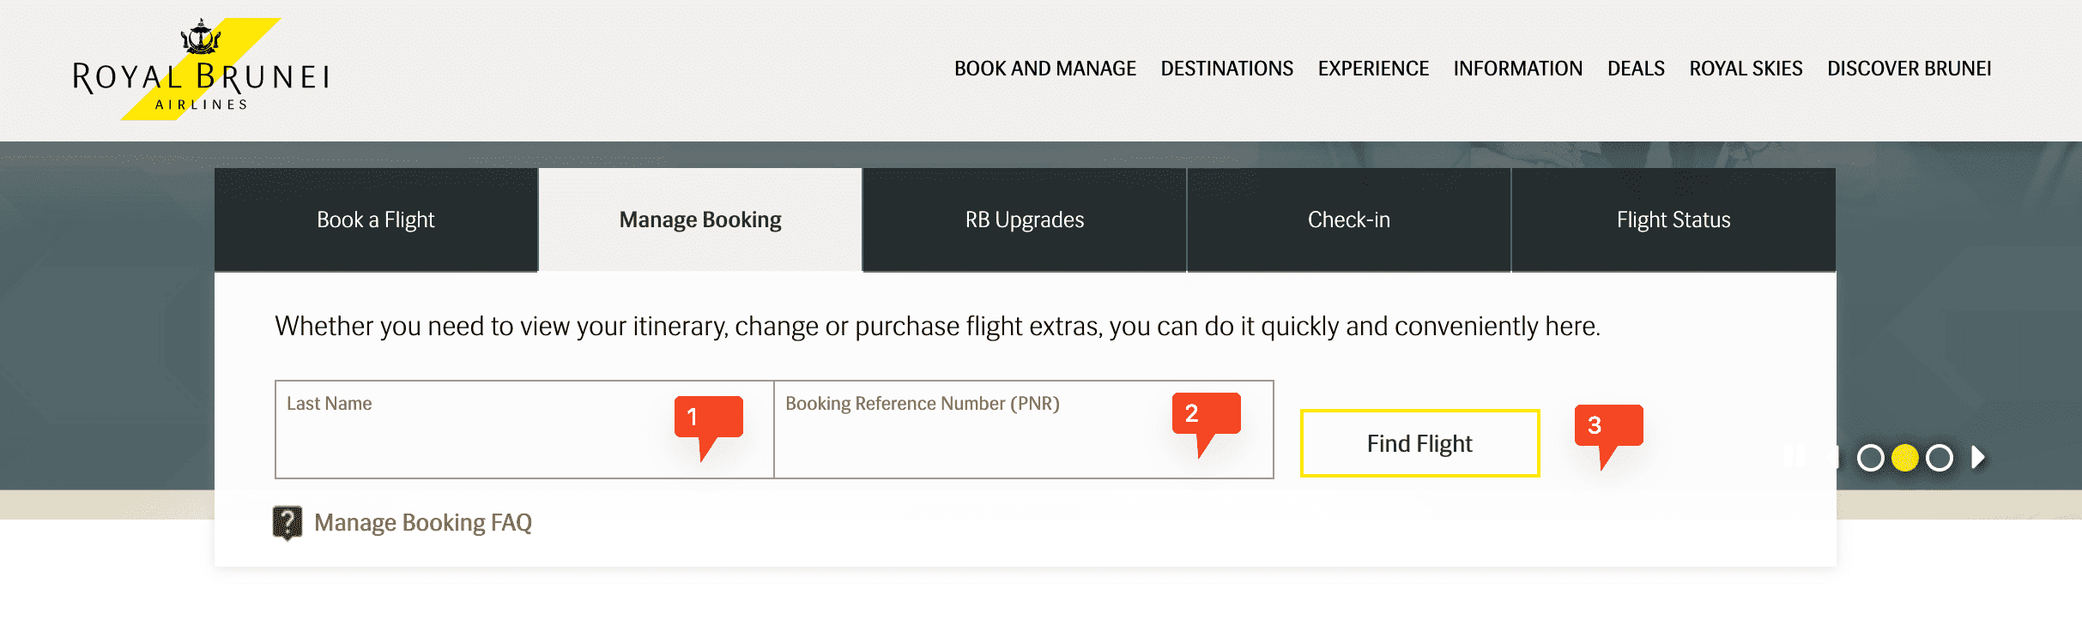
Task: Focus the Last Name input field
Action: tap(524, 430)
